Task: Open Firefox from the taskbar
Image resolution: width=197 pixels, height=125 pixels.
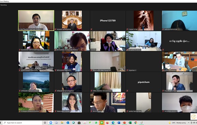Action: pyautogui.click(x=108, y=123)
